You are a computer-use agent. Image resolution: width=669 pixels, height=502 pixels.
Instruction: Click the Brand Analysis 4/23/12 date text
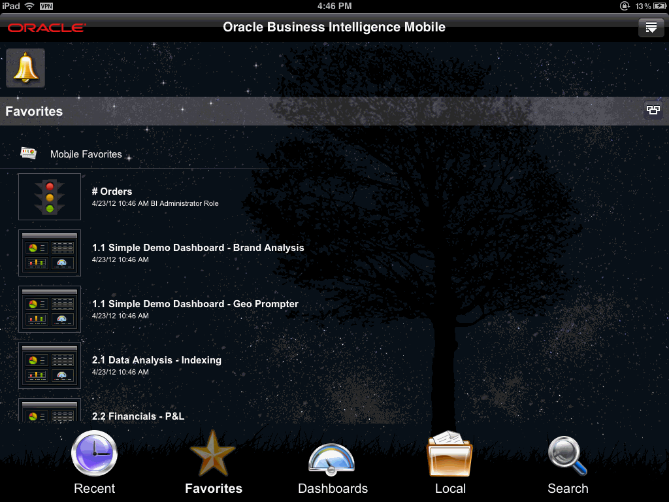[x=120, y=259]
